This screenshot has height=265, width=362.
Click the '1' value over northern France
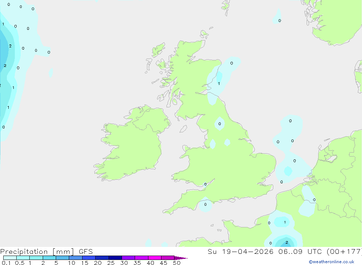click(x=285, y=222)
